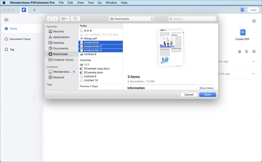Go forward in file dialog
The image size is (262, 162).
(x=55, y=19)
